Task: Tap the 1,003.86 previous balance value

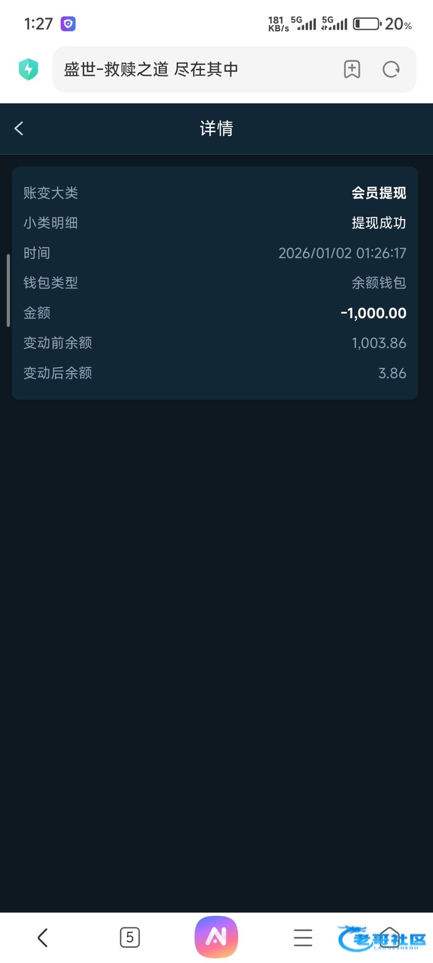Action: 379,343
